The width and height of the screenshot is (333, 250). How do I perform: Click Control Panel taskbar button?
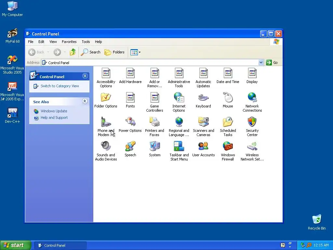(60, 245)
